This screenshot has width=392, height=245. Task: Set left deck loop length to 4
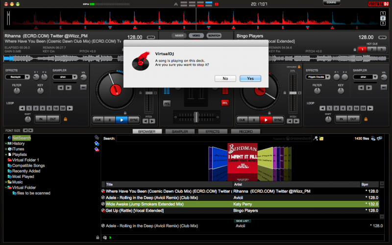click(x=43, y=108)
